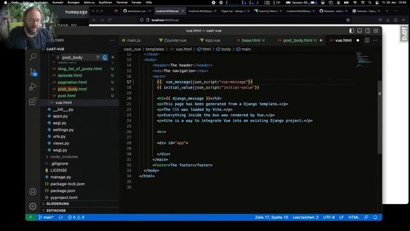
Task: Click Leerzeichen: 2 indentation setting
Action: pyautogui.click(x=306, y=218)
